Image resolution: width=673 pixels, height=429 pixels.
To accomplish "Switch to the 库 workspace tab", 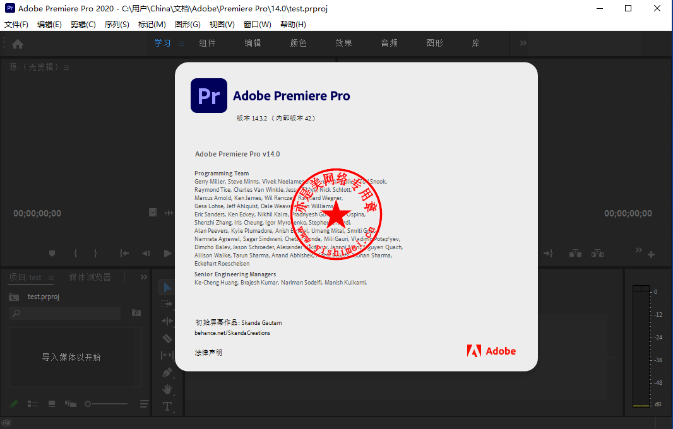I will 475,43.
